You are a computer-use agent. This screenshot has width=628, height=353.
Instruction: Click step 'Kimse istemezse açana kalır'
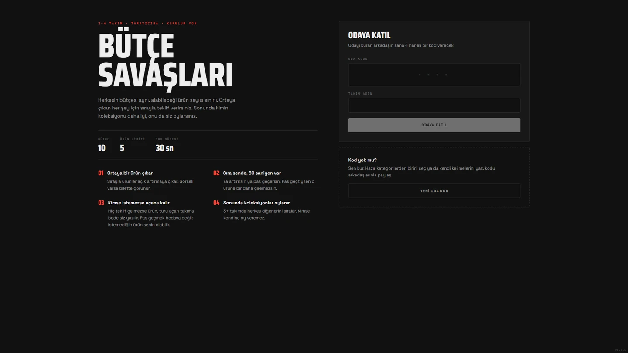[139, 203]
